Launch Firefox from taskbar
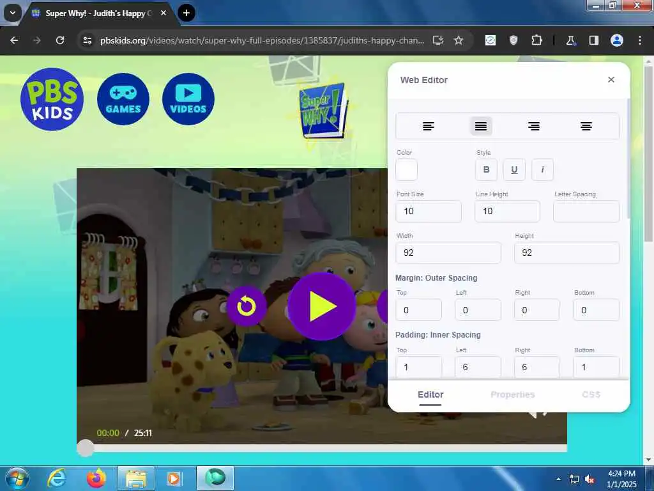The image size is (654, 491). [x=96, y=478]
